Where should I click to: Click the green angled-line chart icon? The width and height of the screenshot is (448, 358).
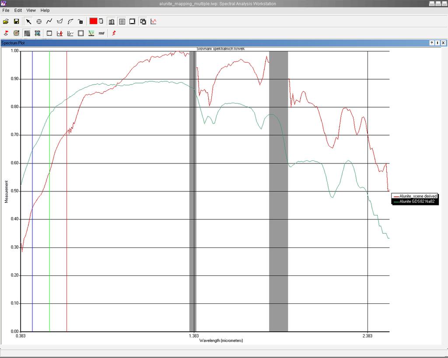coord(91,33)
